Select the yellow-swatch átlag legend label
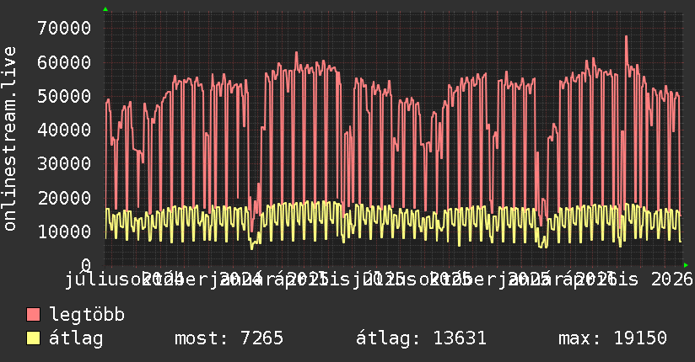 pos(76,338)
